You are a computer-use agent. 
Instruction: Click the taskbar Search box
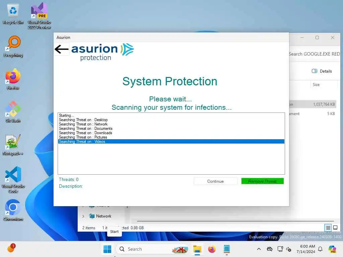(153, 249)
